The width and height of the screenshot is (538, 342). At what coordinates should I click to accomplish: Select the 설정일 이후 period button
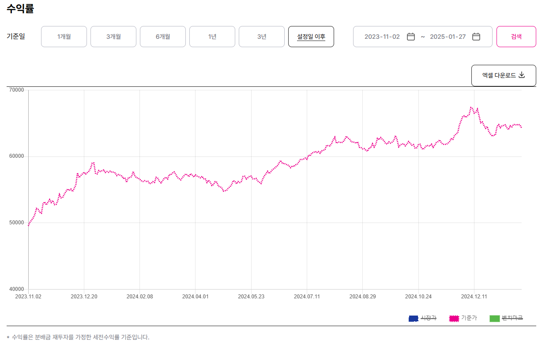[311, 37]
